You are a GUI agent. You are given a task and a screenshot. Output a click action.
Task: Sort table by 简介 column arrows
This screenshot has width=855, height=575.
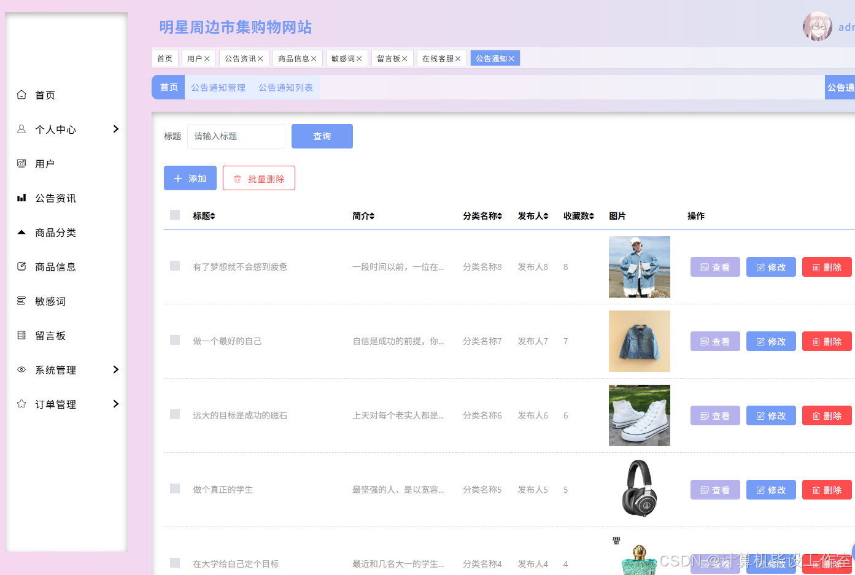372,216
